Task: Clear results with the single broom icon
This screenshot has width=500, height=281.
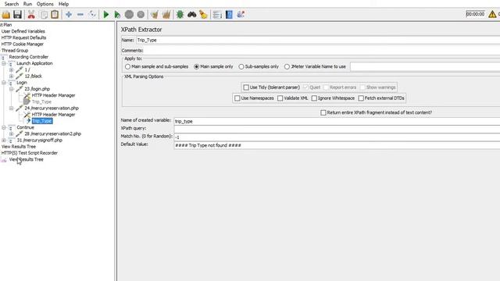Action: (155, 14)
